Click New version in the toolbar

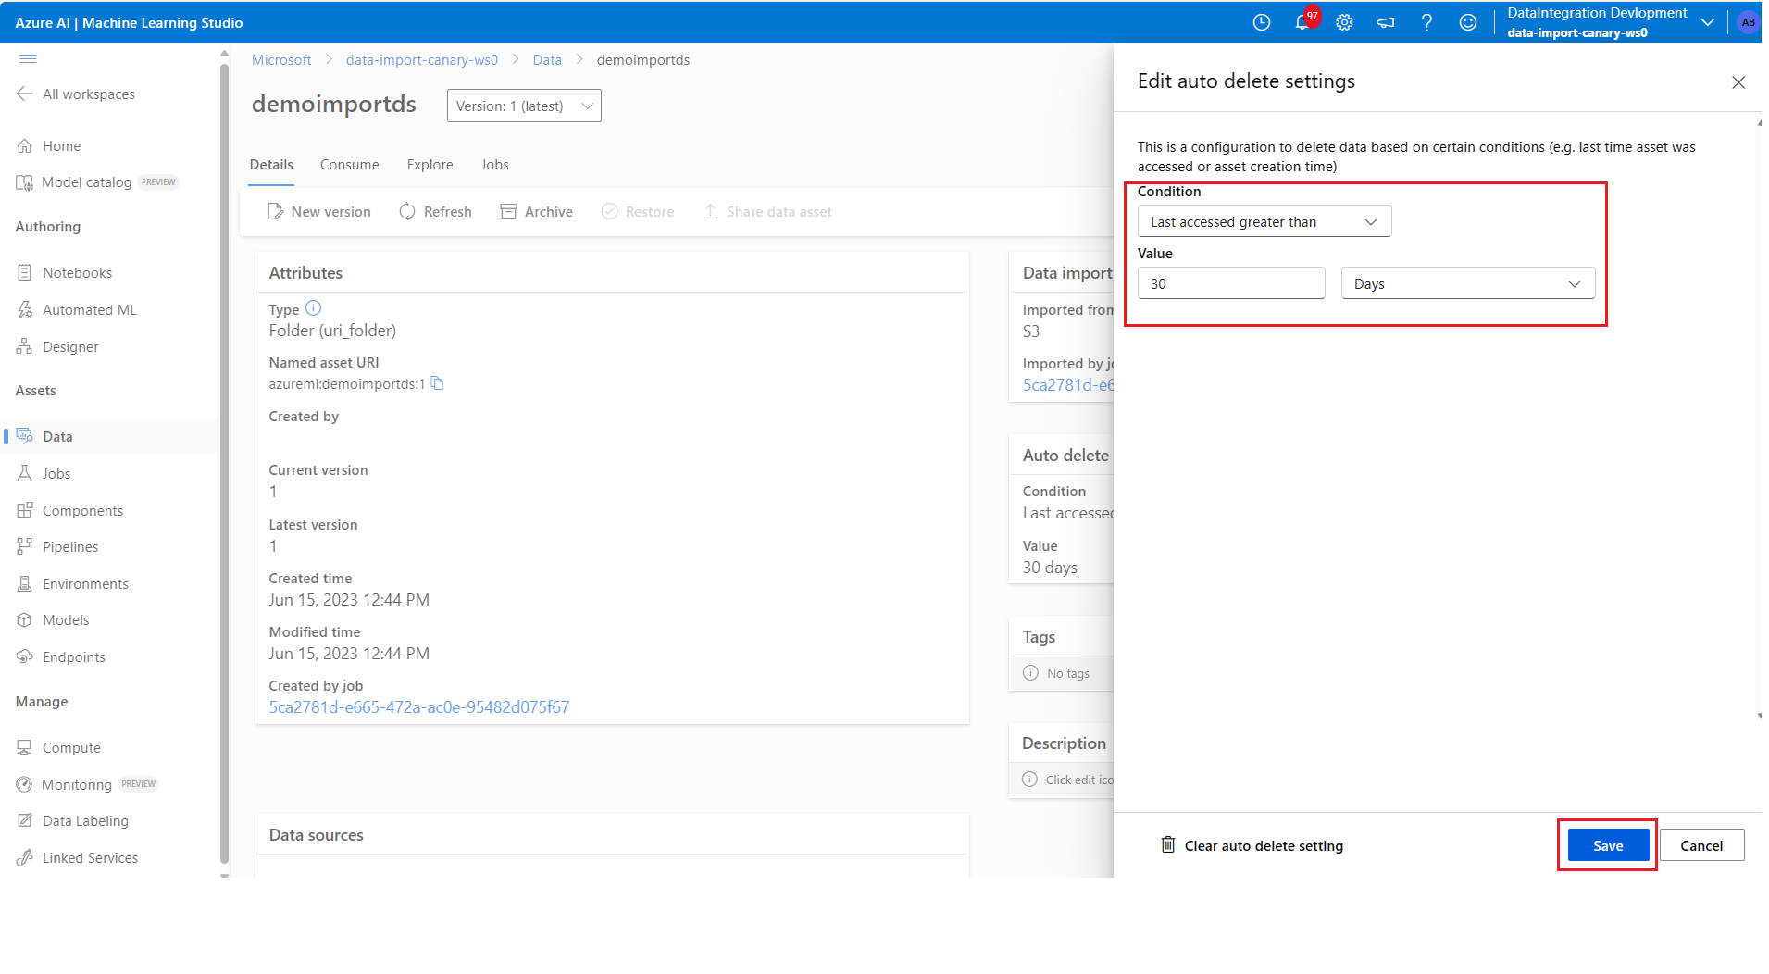click(319, 212)
